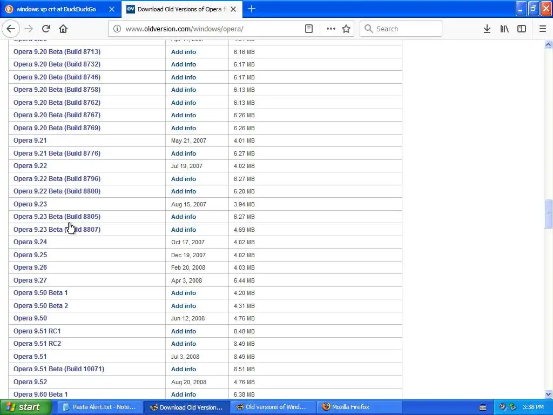Click Add info for Opera 9.23 Beta Build 8807

(x=184, y=230)
